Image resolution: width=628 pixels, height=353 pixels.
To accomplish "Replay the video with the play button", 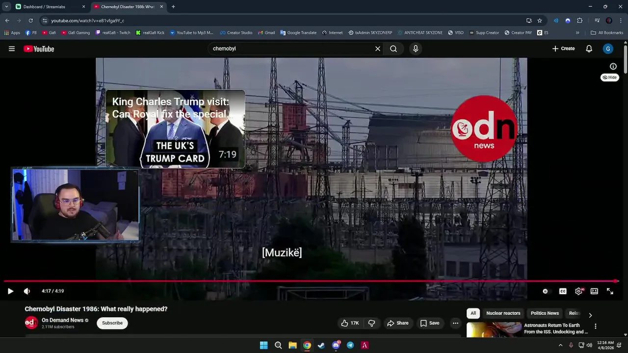I will tap(10, 291).
